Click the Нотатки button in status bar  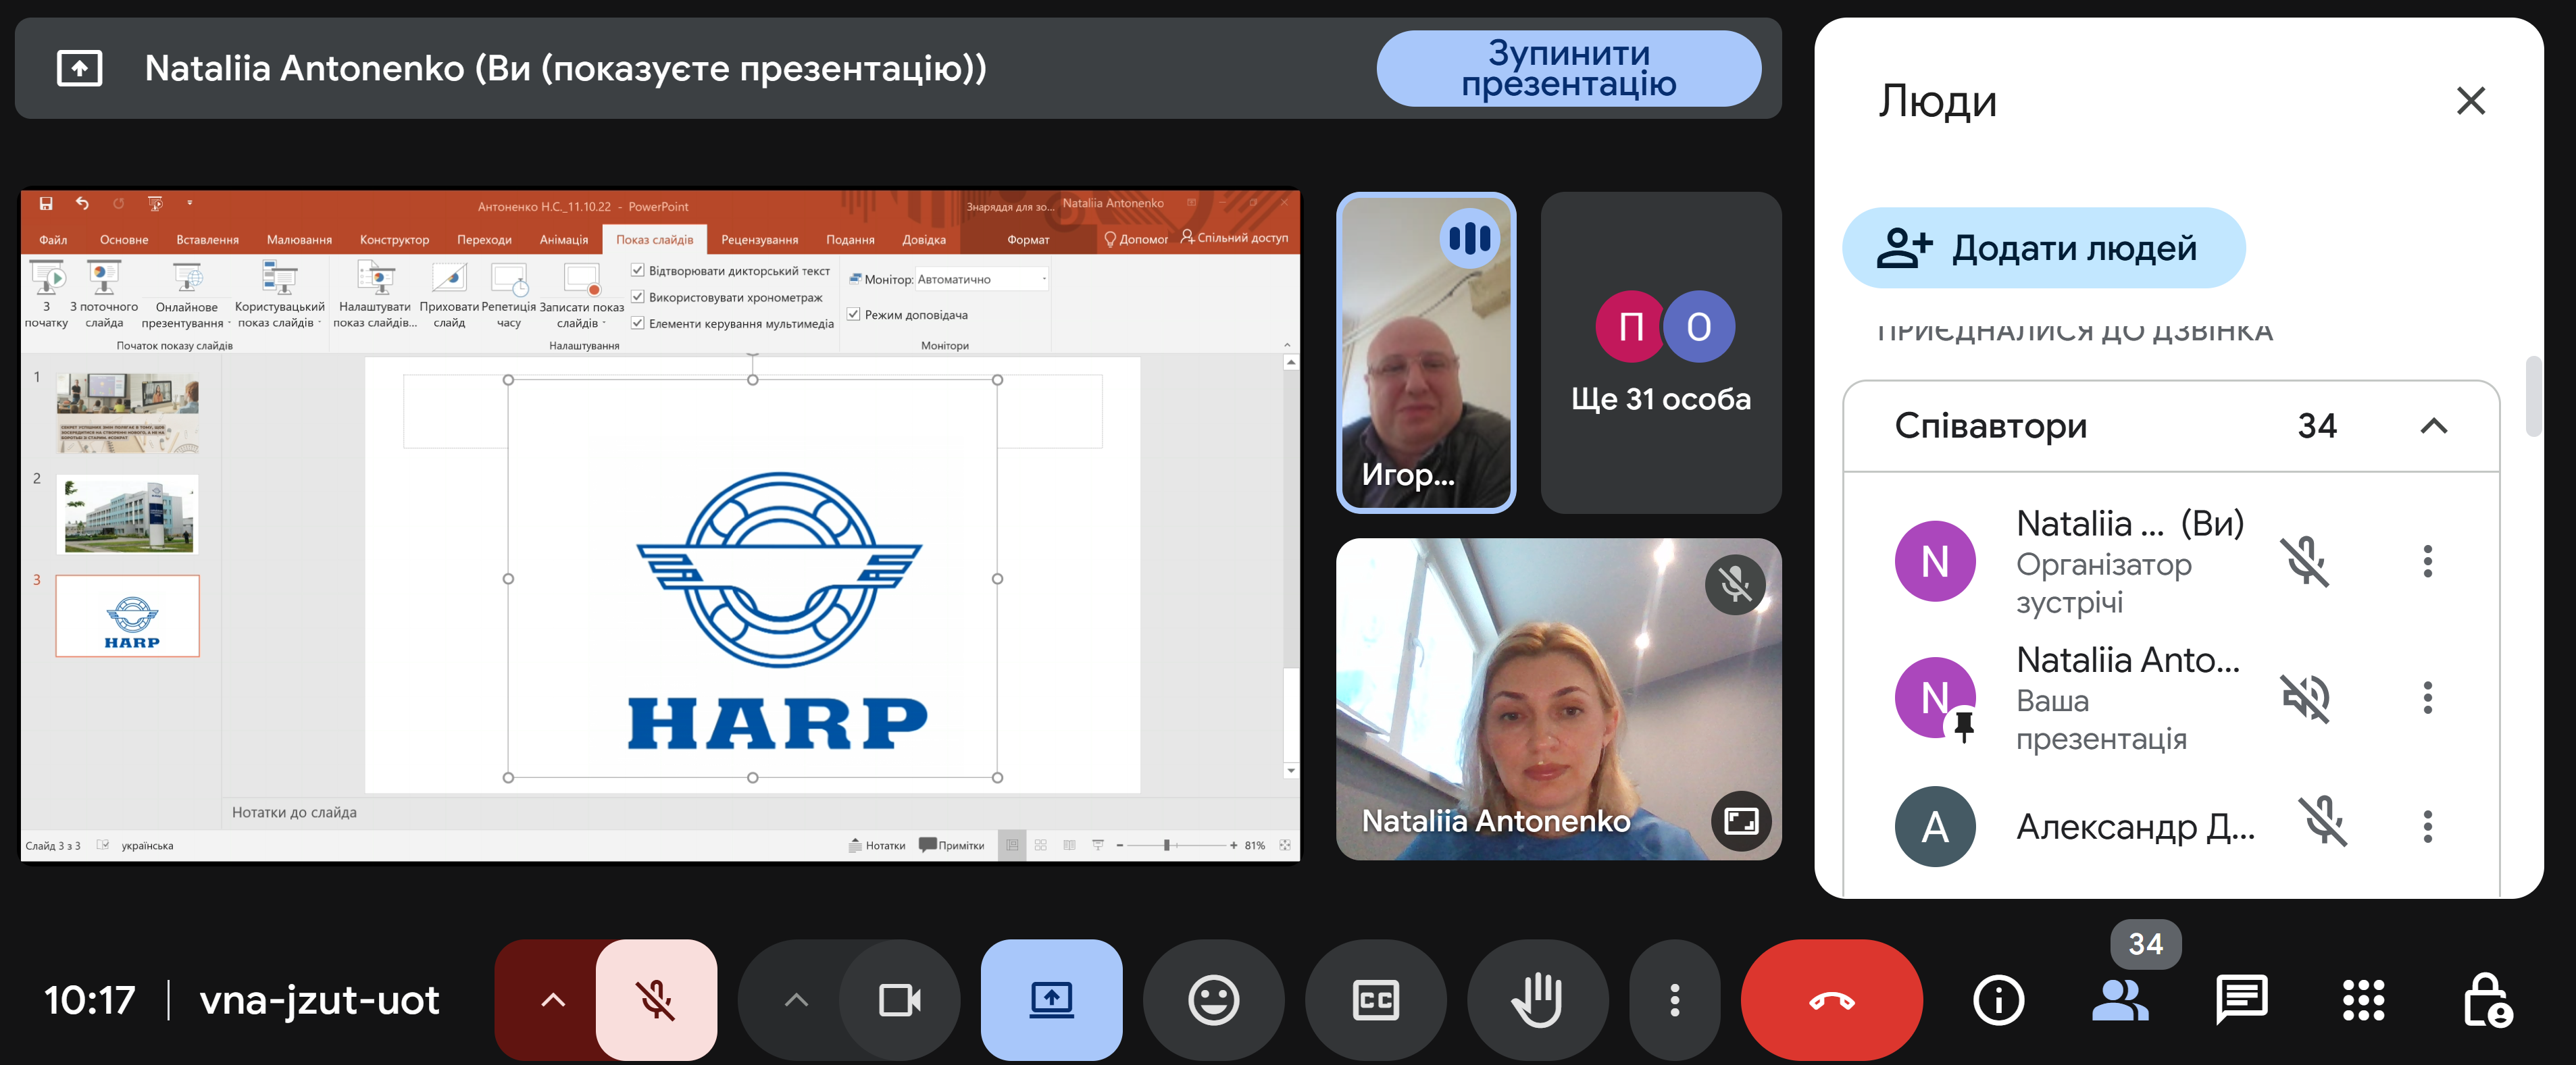pyautogui.click(x=876, y=846)
